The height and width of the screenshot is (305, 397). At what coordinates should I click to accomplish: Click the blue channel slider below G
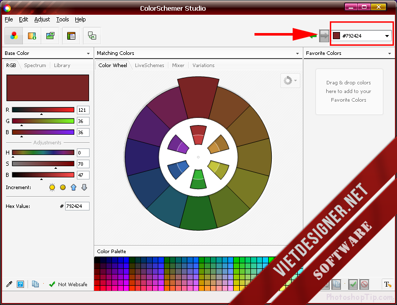(x=43, y=132)
